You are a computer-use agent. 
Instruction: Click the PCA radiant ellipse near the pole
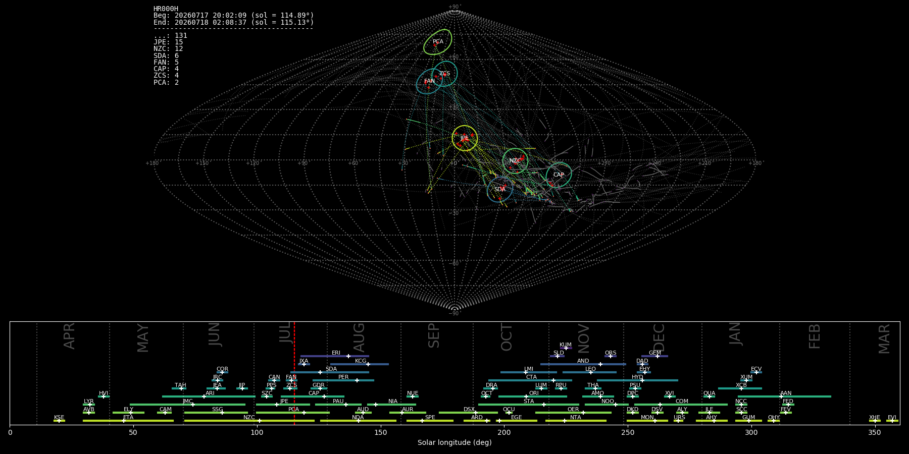(438, 42)
